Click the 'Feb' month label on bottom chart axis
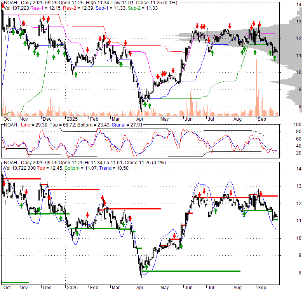 pos(94,288)
